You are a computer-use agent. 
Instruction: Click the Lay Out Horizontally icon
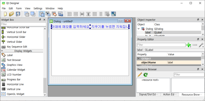point(69,14)
